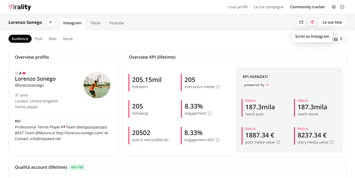This screenshot has width=355, height=178.
Task: Open Le tue liste button
Action: click(332, 22)
